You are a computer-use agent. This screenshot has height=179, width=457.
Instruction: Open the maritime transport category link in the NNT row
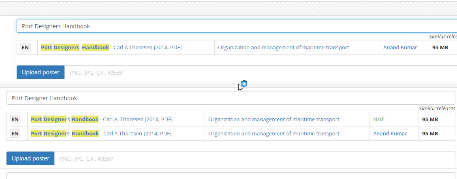click(x=273, y=120)
